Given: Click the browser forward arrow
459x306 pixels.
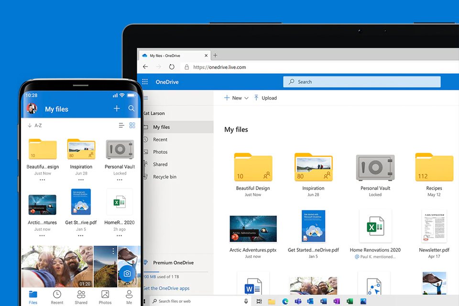Looking at the screenshot, I should point(158,67).
